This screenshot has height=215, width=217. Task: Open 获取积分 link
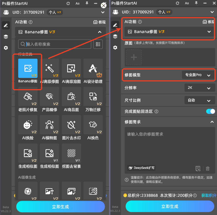point(209,195)
